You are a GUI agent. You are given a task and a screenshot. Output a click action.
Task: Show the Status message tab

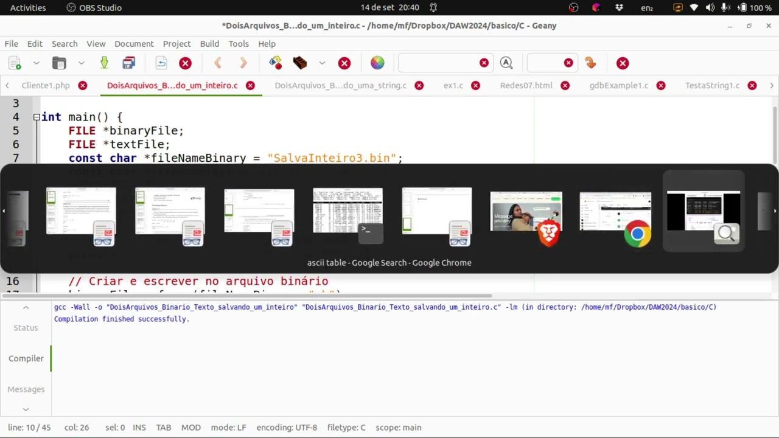click(26, 327)
